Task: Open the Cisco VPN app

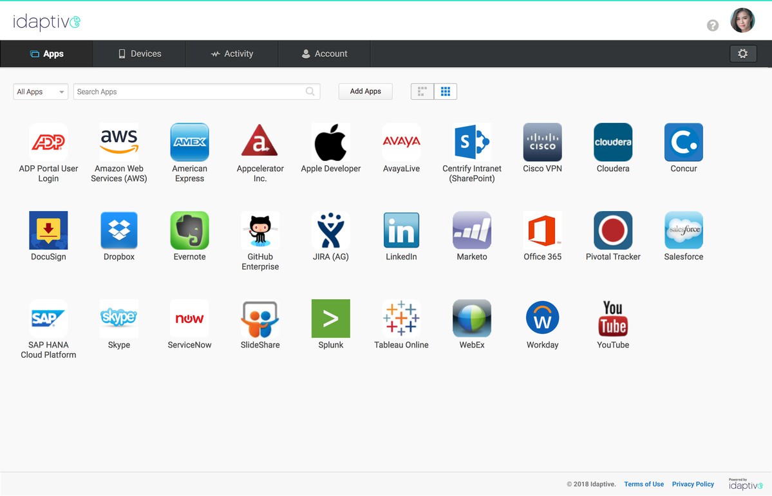Action: tap(542, 142)
